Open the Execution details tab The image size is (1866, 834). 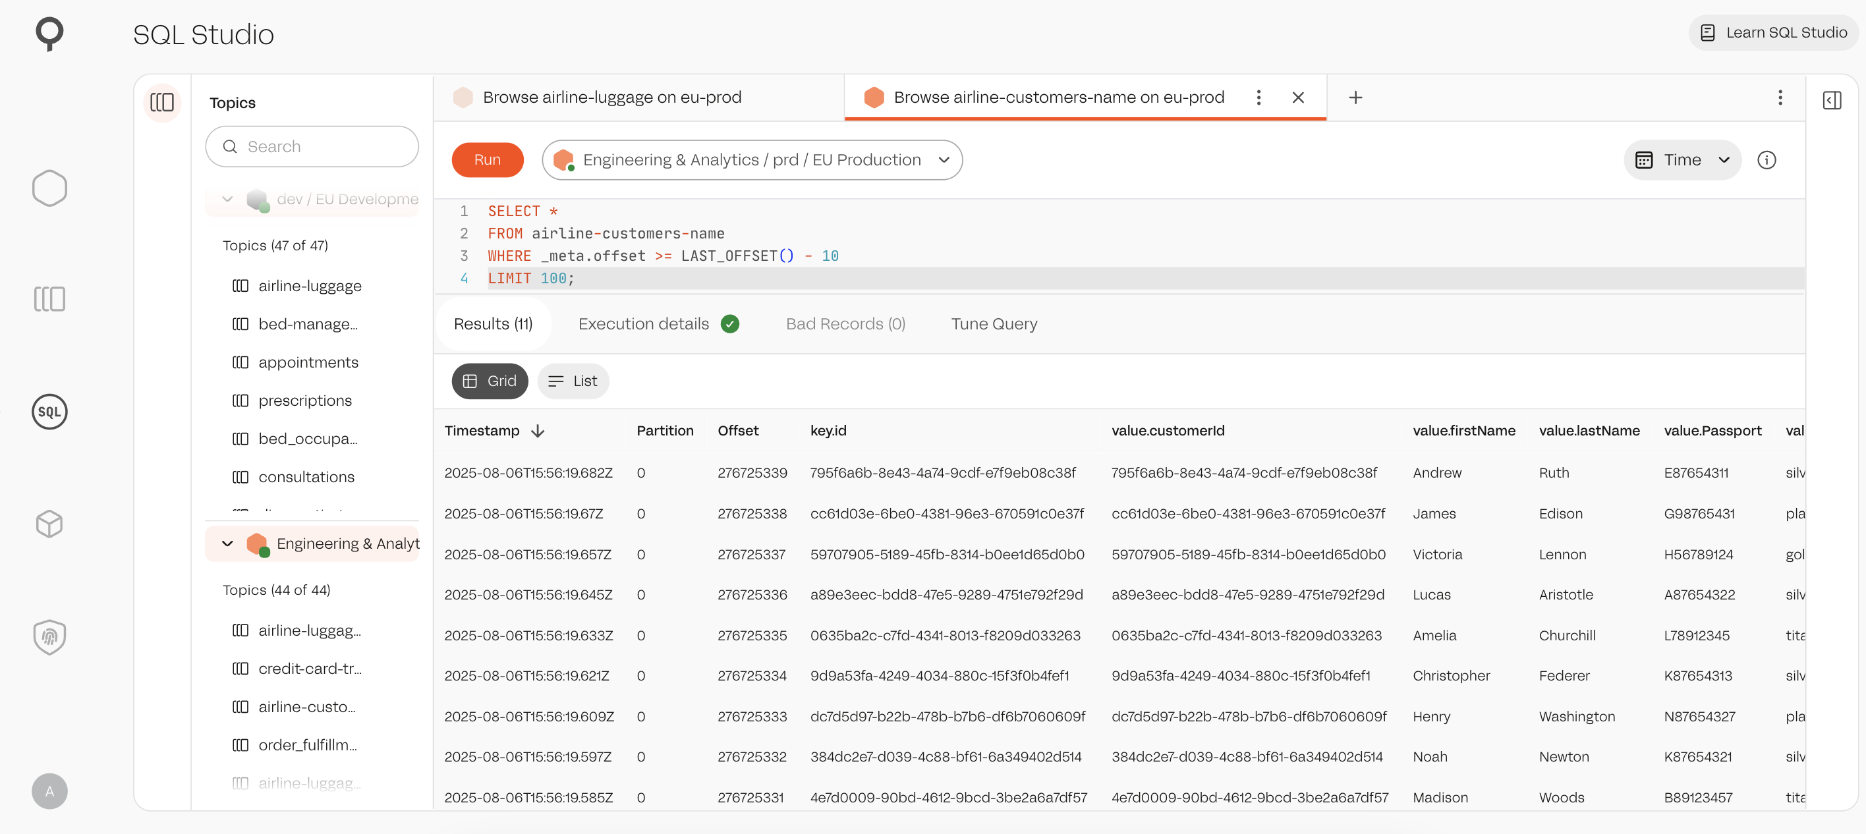point(643,323)
